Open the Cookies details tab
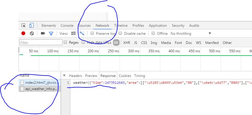The height and width of the screenshot is (115, 252). pyautogui.click(x=125, y=76)
